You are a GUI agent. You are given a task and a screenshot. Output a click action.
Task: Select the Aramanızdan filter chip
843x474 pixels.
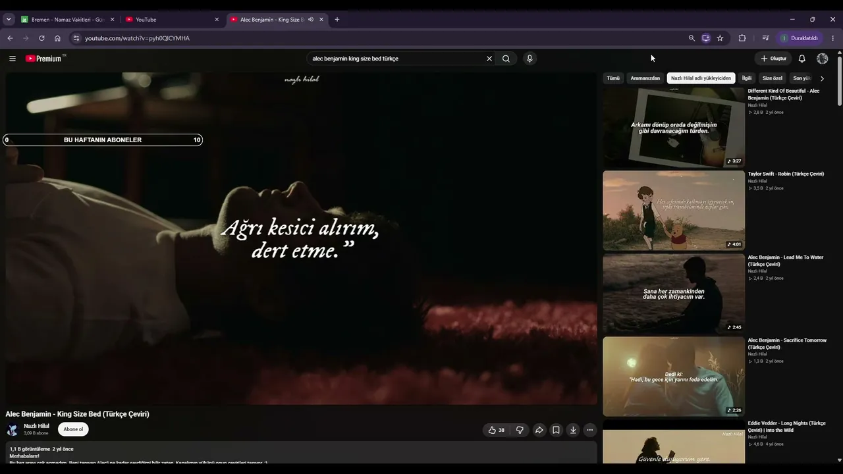[x=645, y=78]
